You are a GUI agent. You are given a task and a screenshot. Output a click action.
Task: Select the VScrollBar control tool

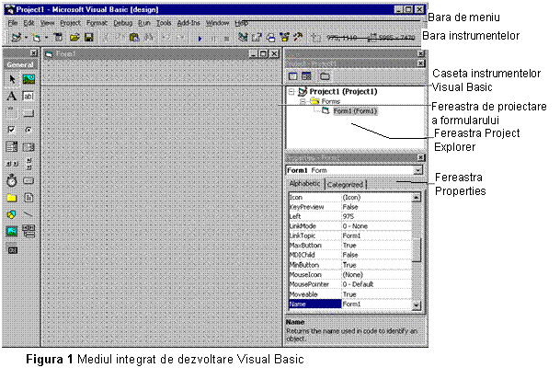(29, 164)
